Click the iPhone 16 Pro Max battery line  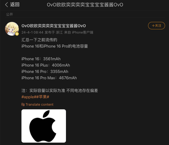point(49,78)
